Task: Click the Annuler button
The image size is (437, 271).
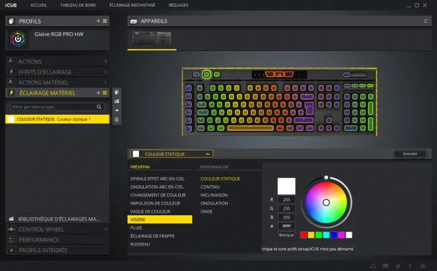Action: point(410,154)
